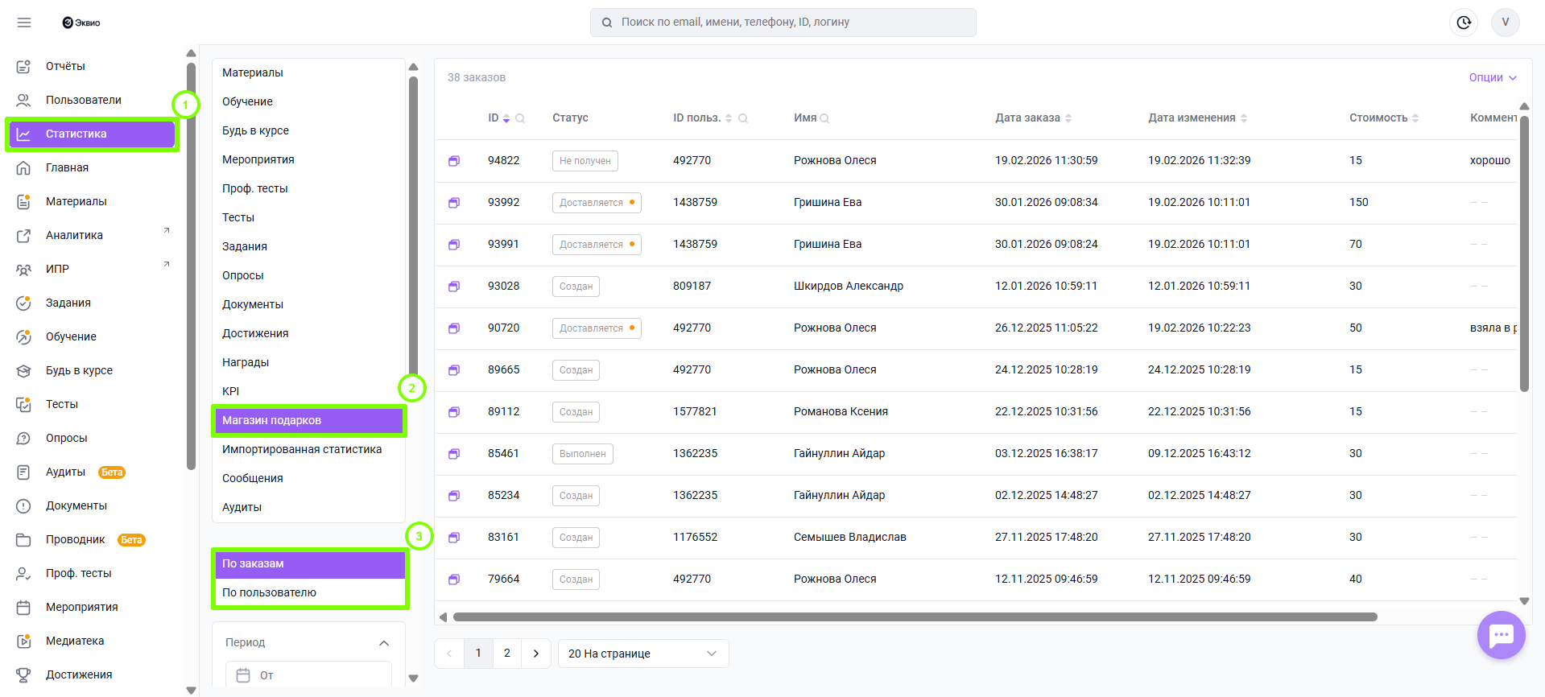Select the По пользователю view

coord(269,592)
